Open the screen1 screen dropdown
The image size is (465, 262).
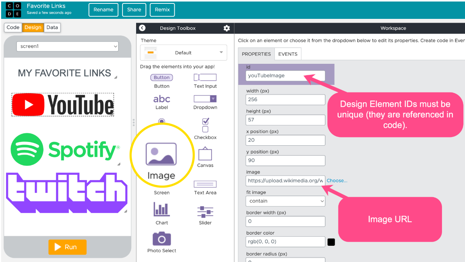(x=67, y=46)
